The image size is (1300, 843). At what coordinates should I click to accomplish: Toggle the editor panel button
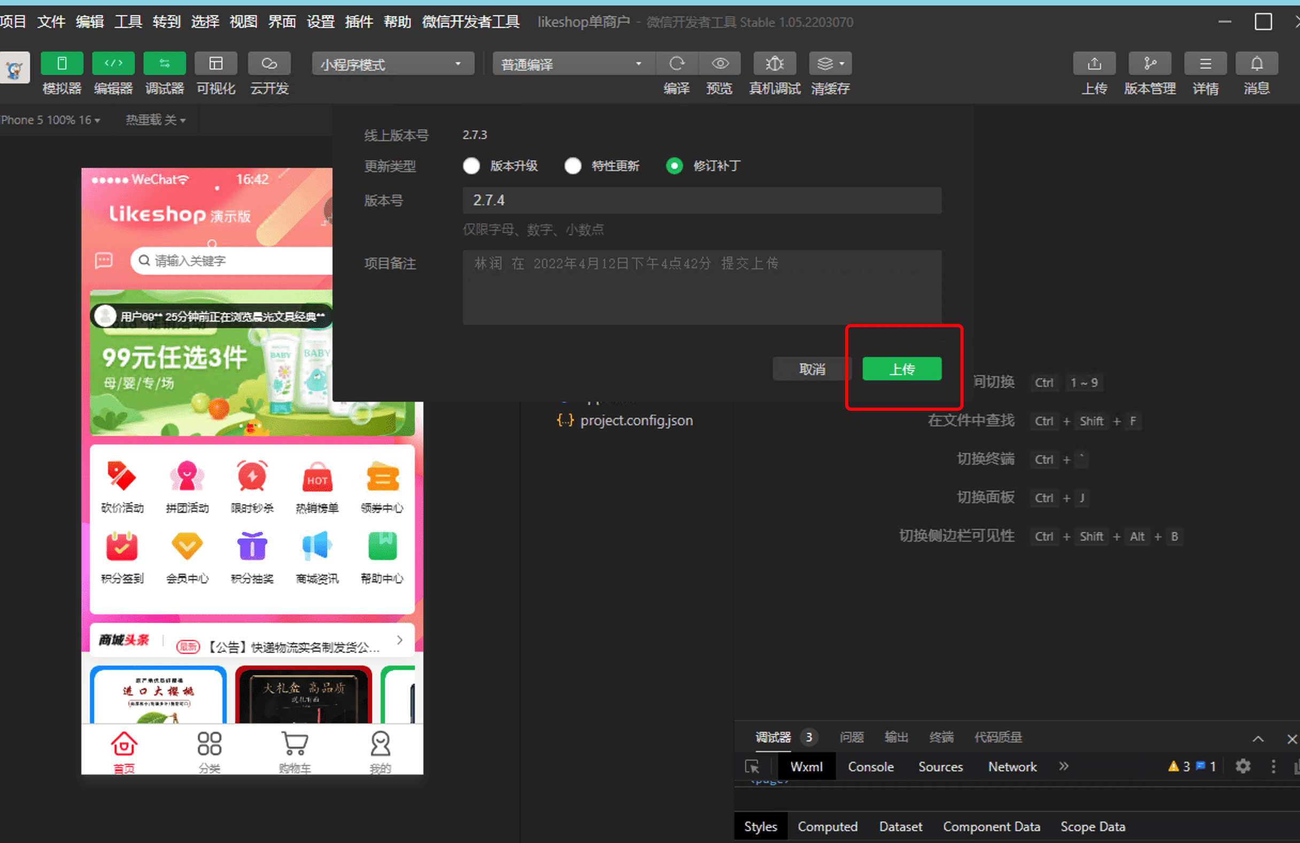[113, 64]
